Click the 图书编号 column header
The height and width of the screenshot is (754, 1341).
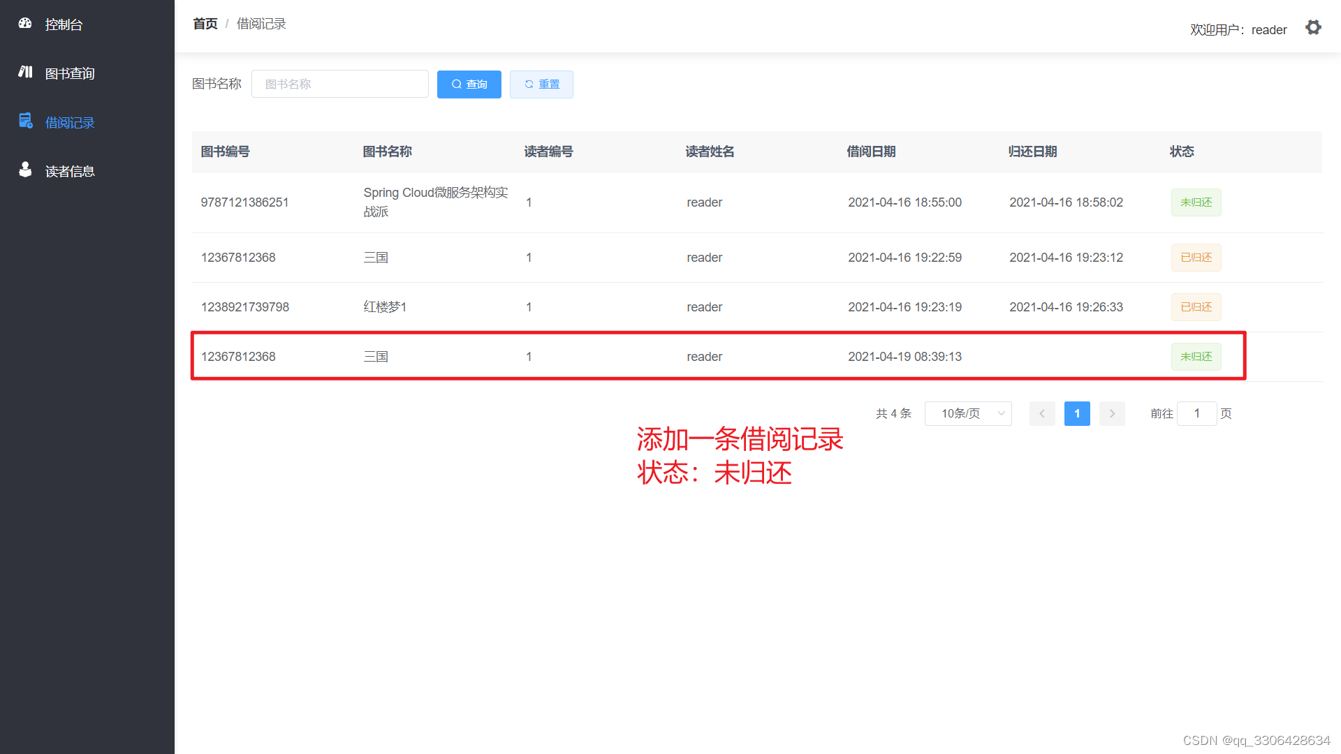(226, 151)
